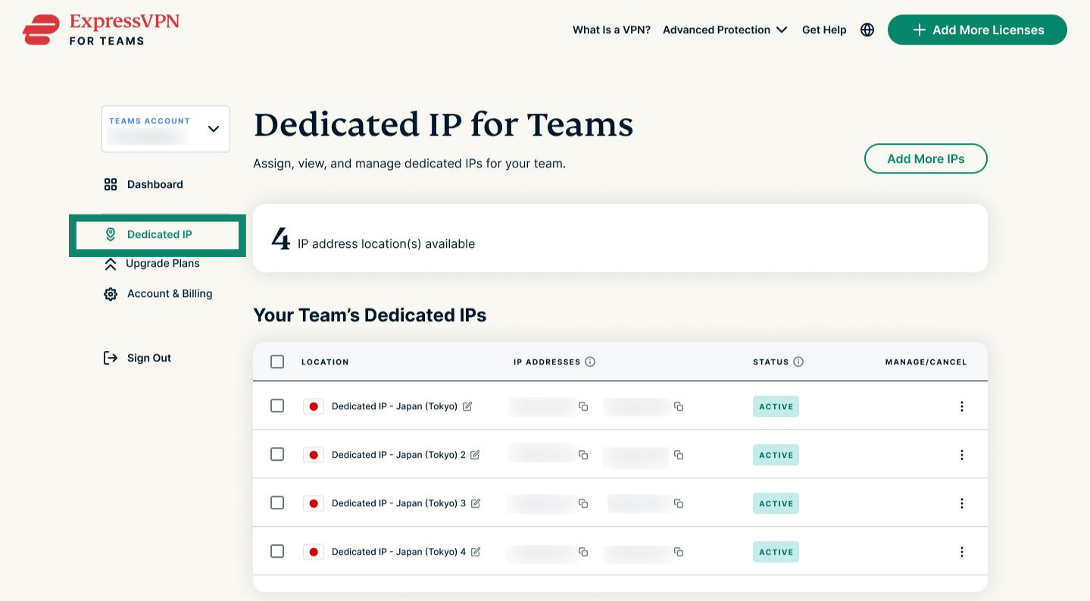Click the row name 'Dedicated IP - Japan (Tokyo) 4'
The height and width of the screenshot is (601, 1090).
pos(399,552)
